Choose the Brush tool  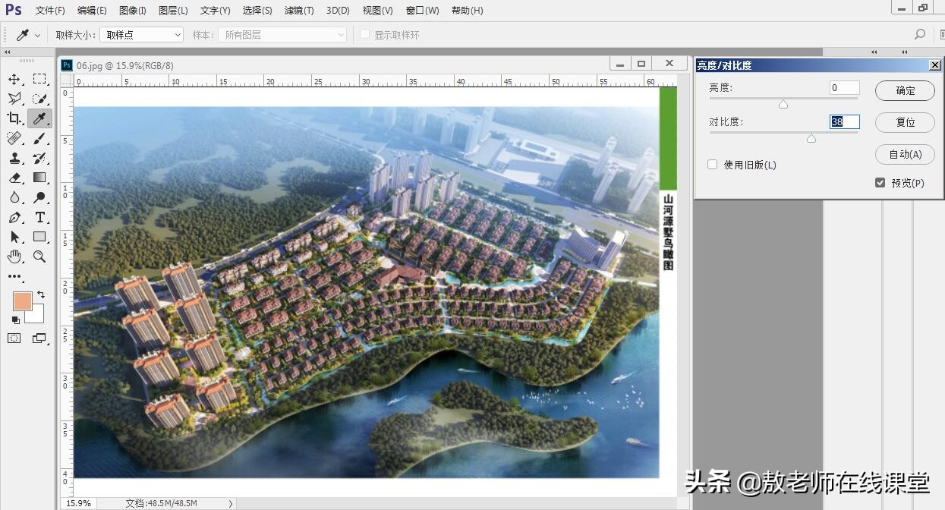click(39, 137)
